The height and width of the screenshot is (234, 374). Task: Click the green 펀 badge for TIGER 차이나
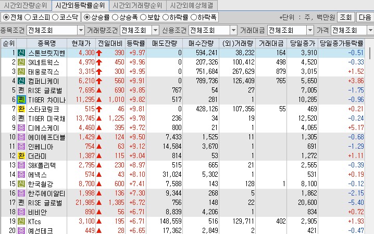[x=21, y=99]
